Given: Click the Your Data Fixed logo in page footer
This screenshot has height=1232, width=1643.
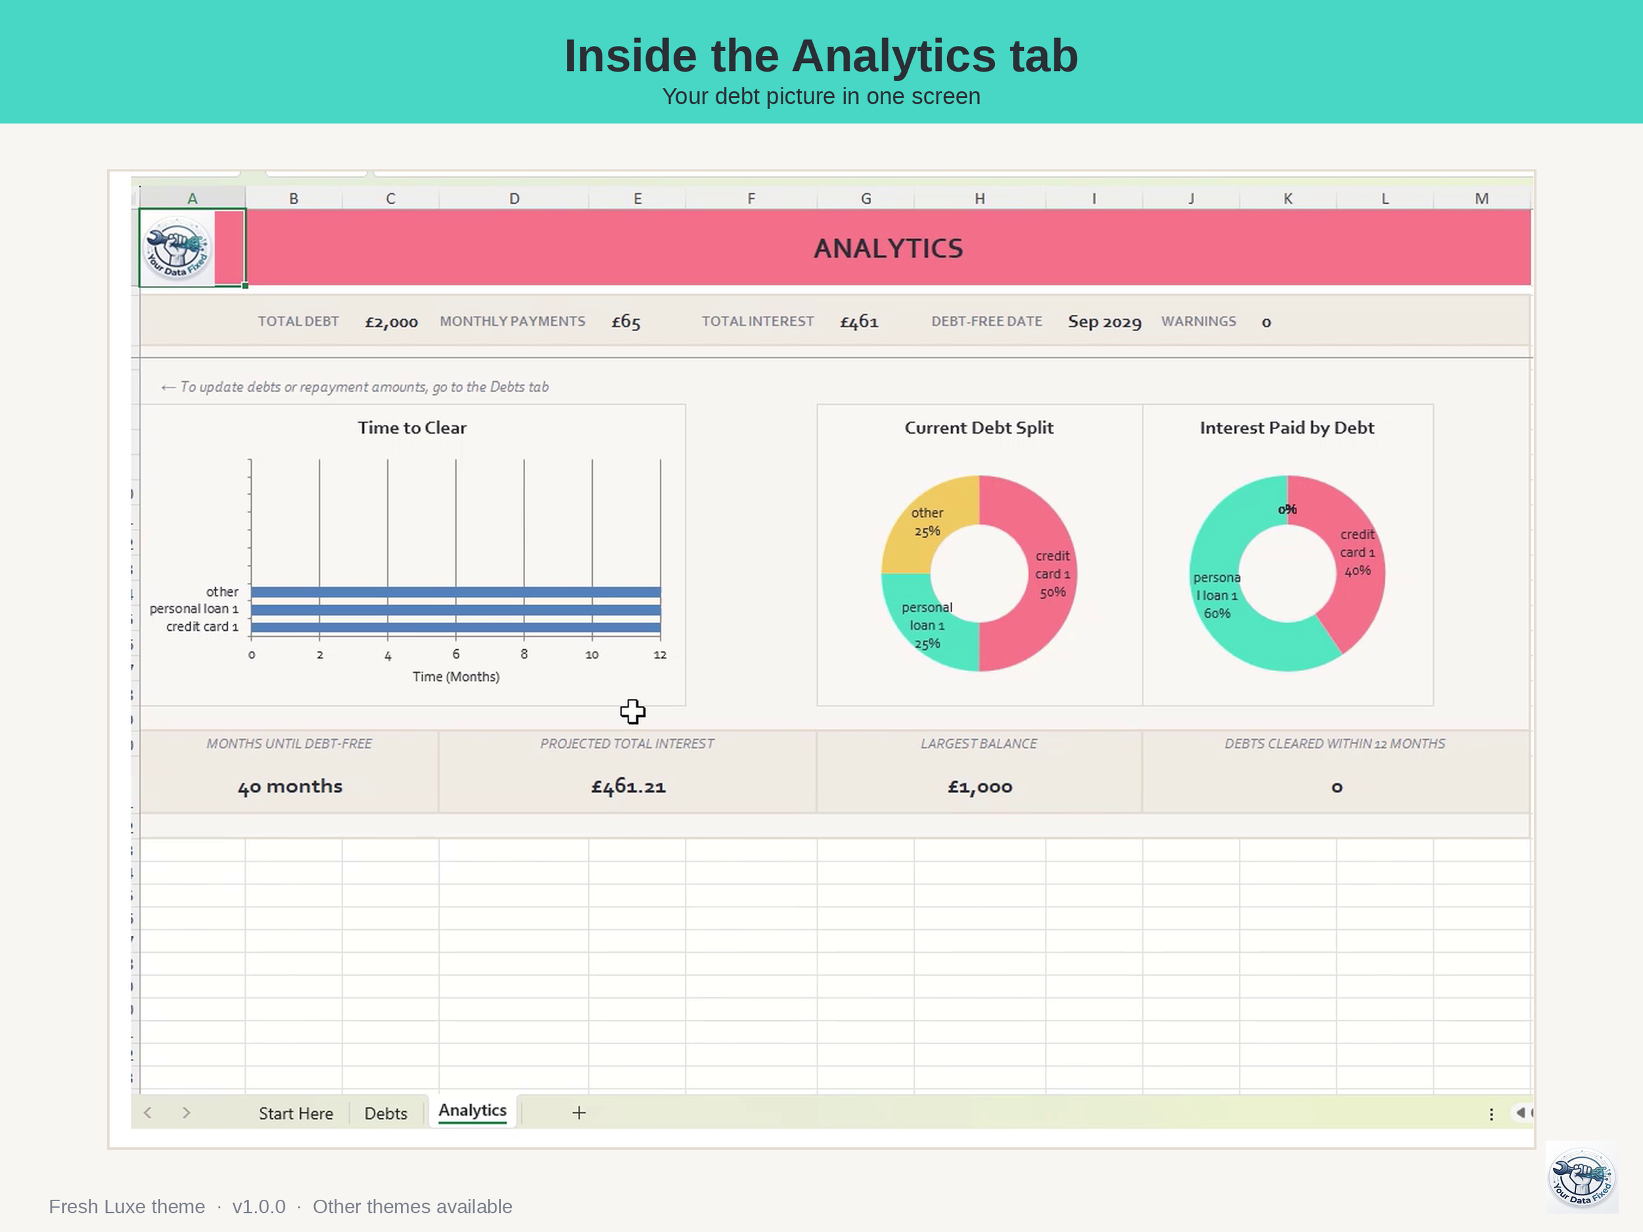Looking at the screenshot, I should click(1581, 1177).
